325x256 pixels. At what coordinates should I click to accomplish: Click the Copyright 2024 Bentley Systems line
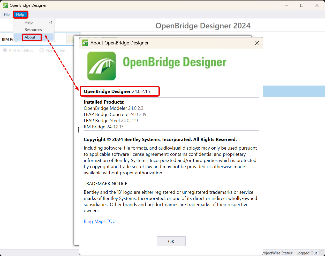[160, 139]
